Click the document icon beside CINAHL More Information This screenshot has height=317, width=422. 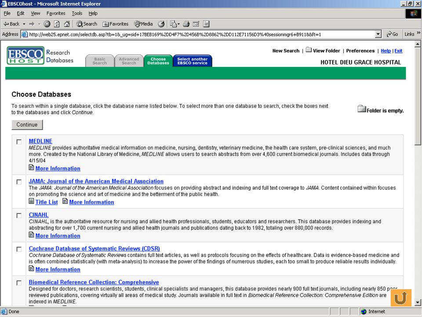32,235
